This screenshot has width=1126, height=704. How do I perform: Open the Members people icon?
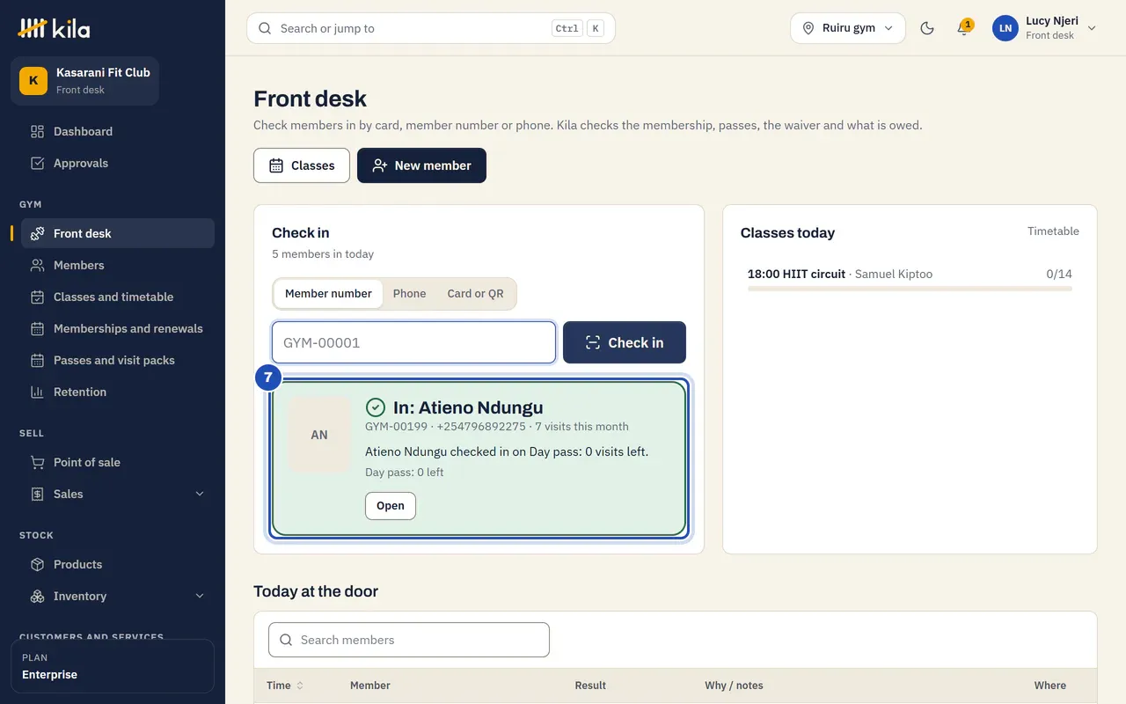pos(37,265)
